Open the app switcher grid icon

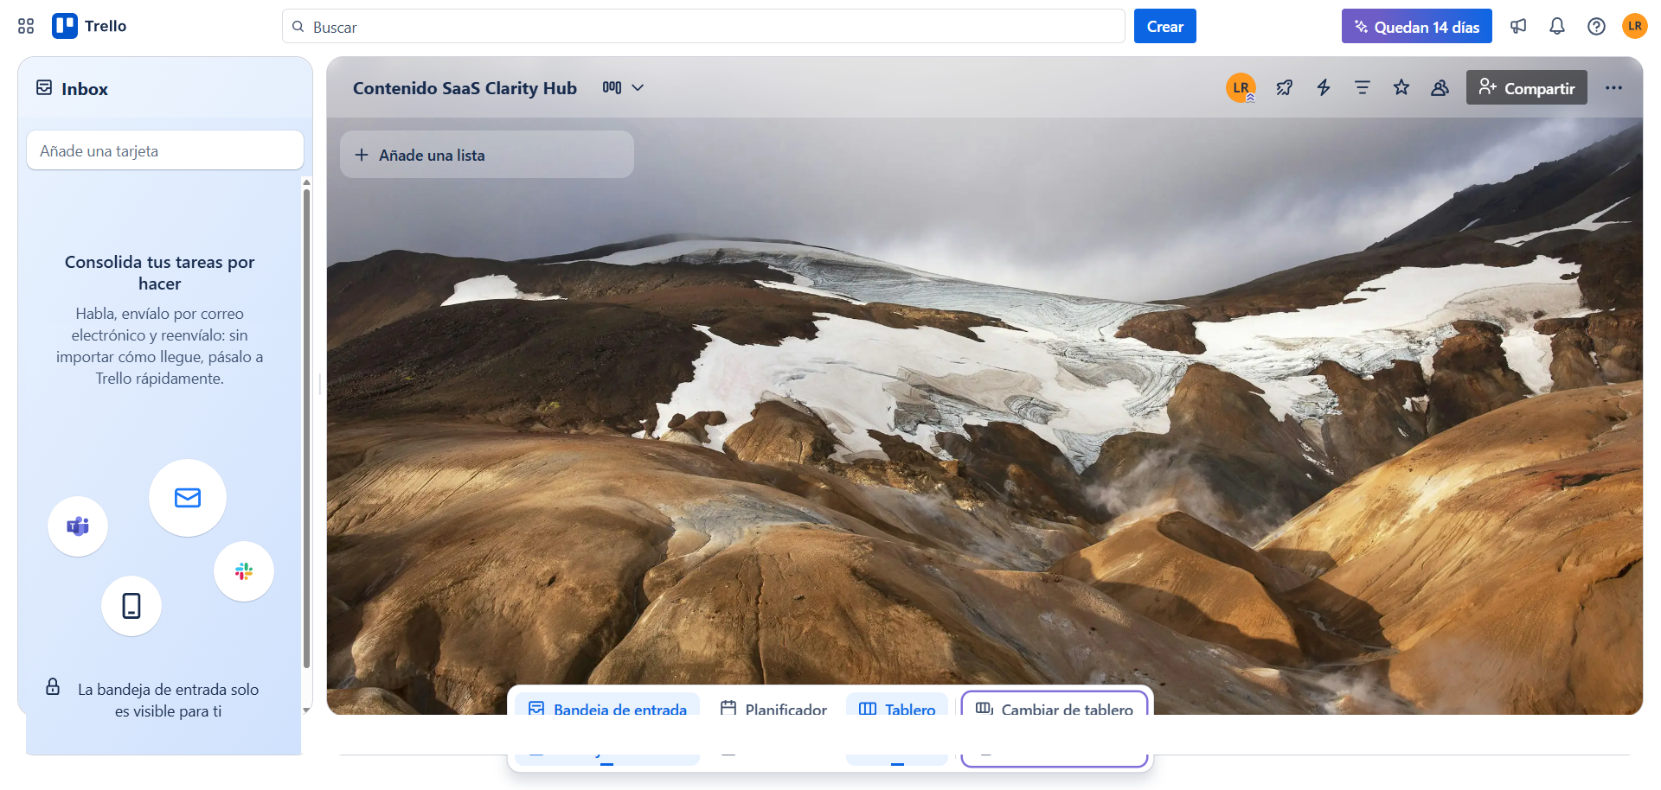click(26, 27)
